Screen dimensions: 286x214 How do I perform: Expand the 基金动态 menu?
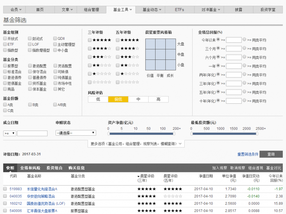pos(150,10)
